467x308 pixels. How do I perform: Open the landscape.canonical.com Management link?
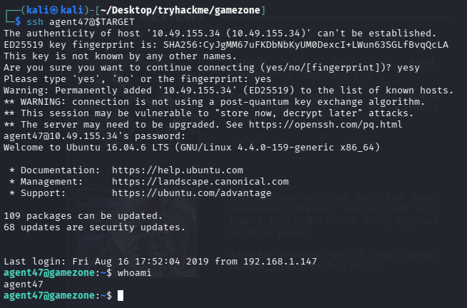click(x=200, y=181)
